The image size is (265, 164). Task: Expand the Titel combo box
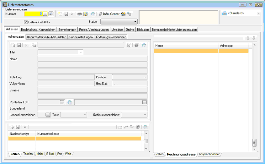[81, 52]
